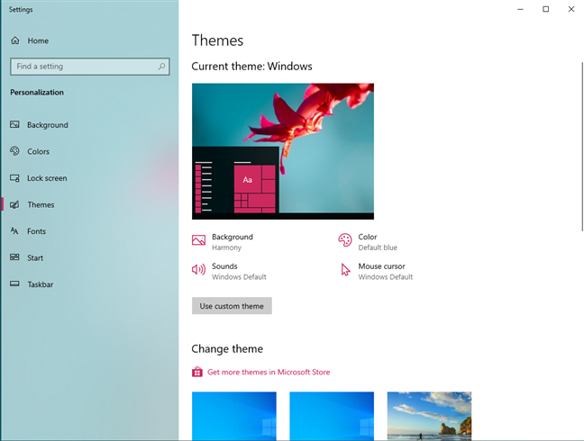Screen dimensions: 584x441
Task: Click the Colors palette icon in sidebar
Action: tap(14, 151)
